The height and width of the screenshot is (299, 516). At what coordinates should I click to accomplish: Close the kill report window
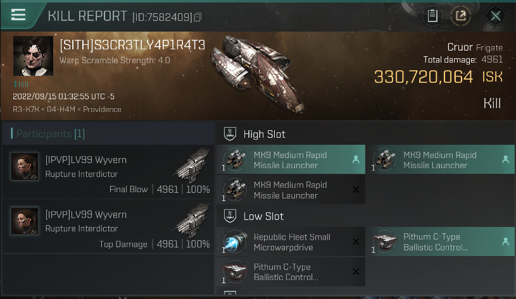[496, 15]
